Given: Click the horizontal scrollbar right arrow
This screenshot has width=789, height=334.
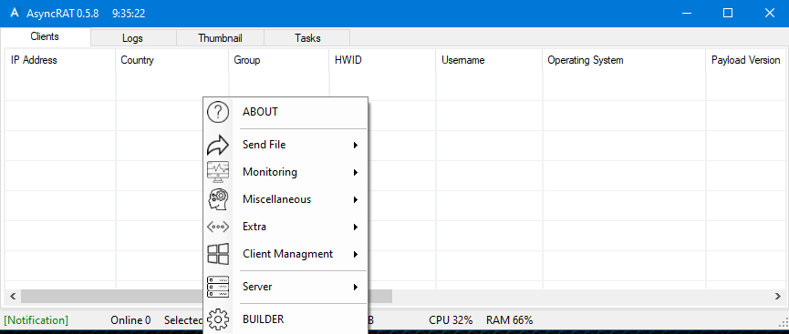Looking at the screenshot, I should click(777, 297).
